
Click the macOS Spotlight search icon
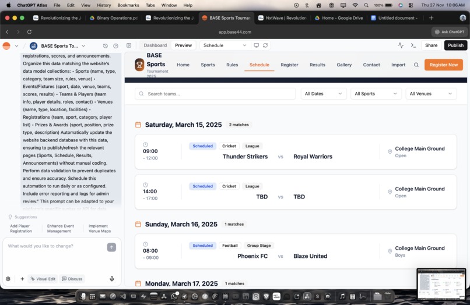[366, 5]
